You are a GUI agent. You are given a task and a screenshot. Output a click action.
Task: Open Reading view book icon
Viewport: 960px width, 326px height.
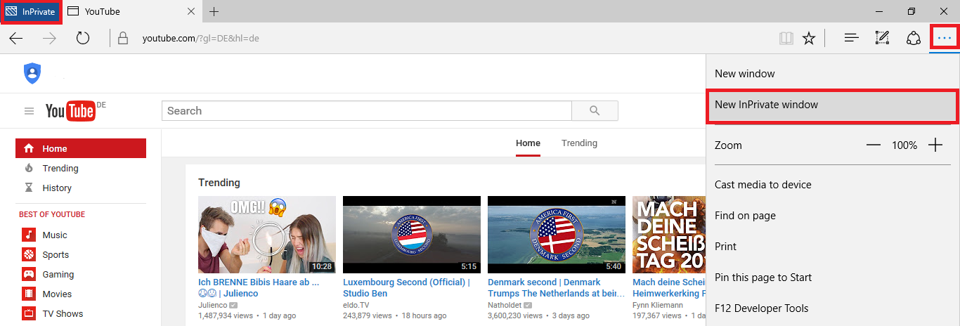point(786,38)
